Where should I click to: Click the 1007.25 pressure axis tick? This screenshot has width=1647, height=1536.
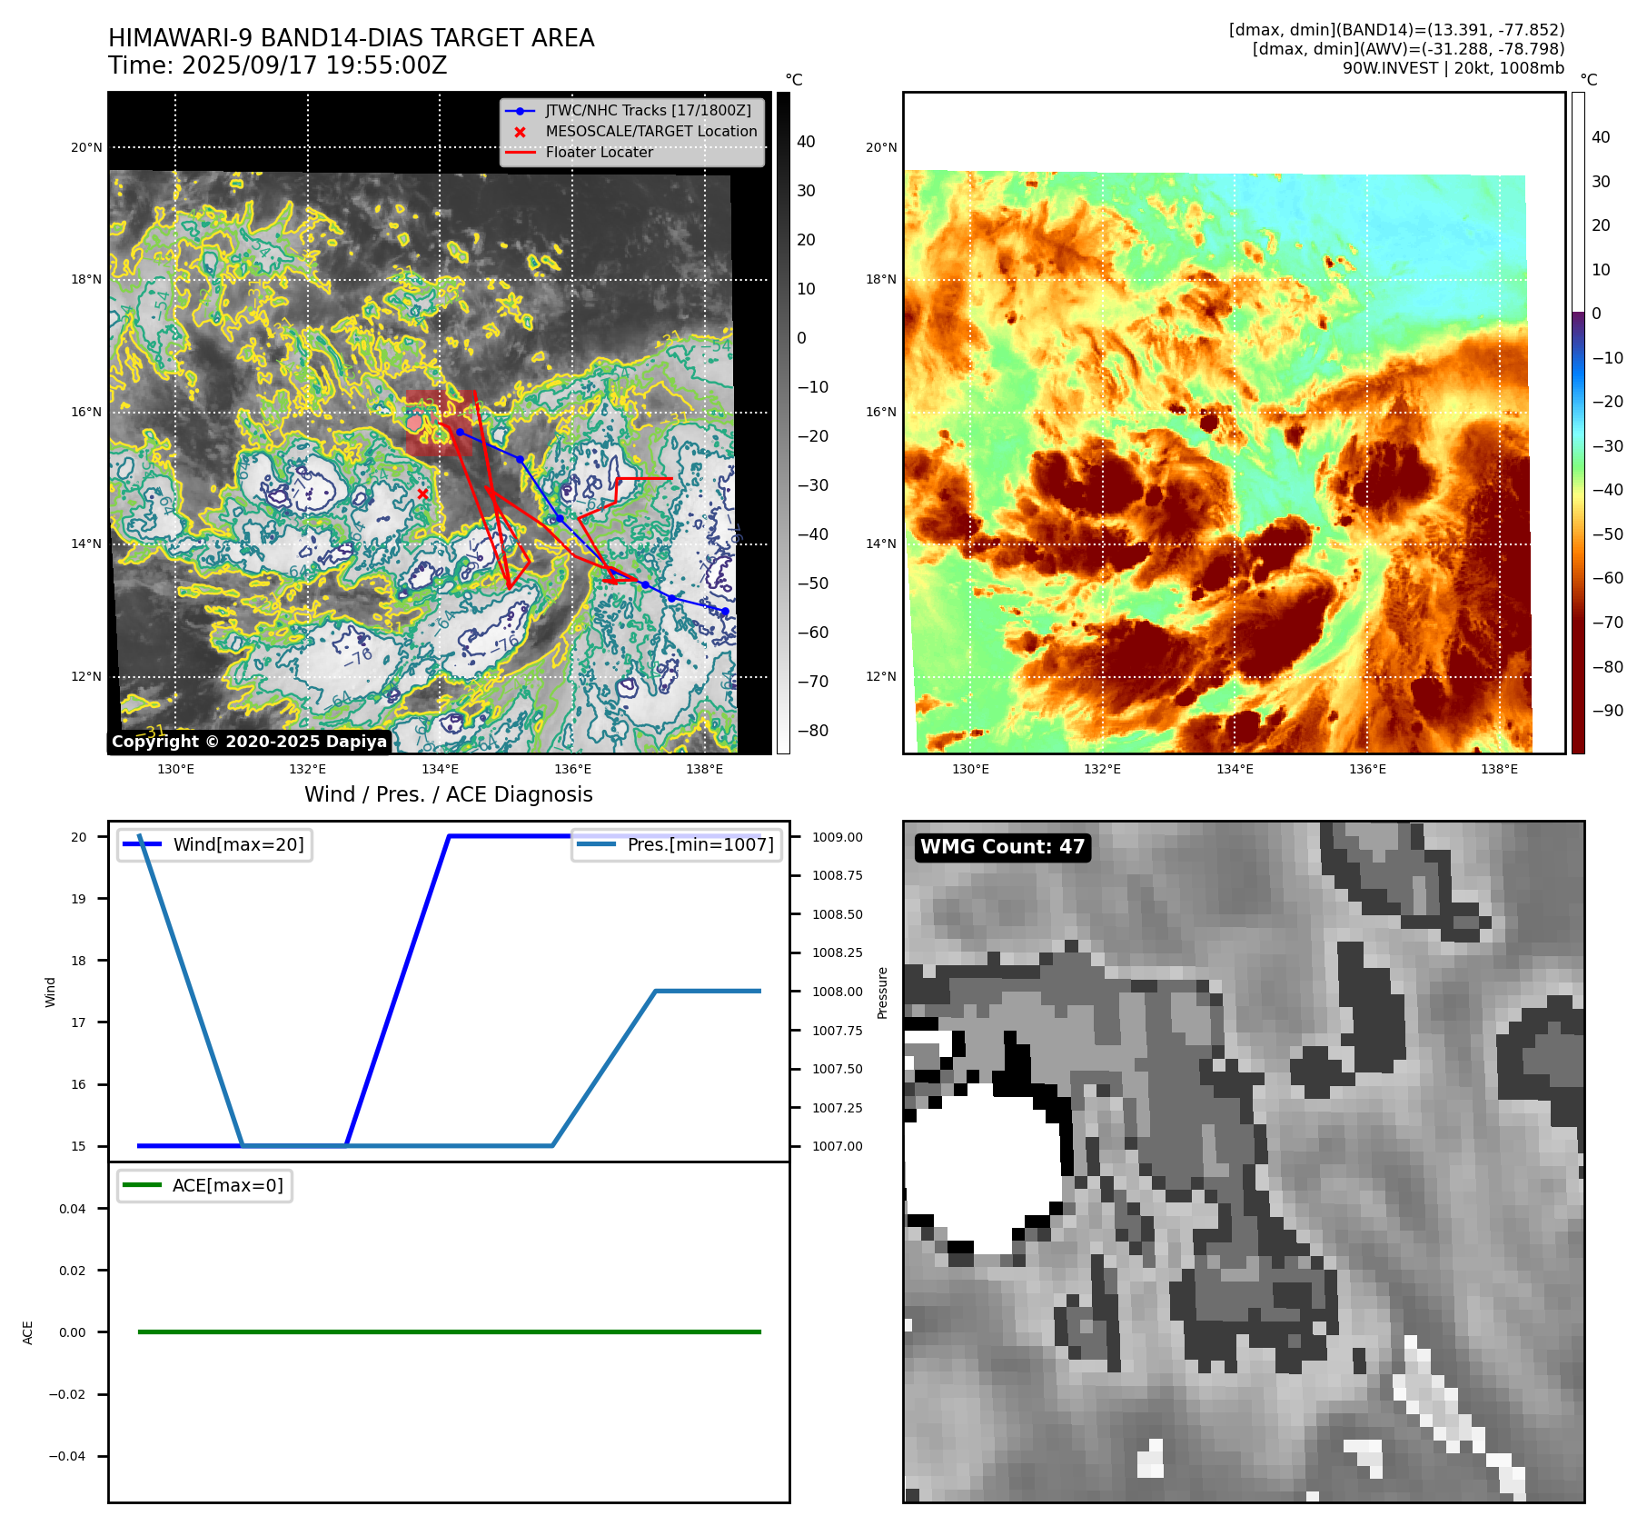tap(838, 1108)
